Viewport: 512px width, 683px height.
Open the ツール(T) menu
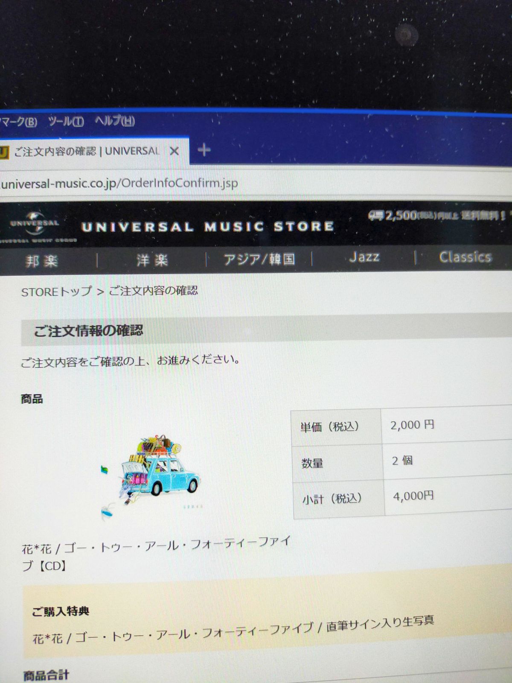coord(66,122)
